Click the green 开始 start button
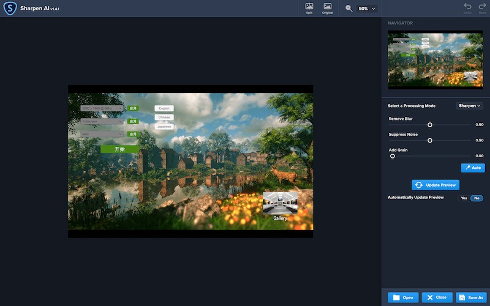490x306 pixels. click(x=119, y=149)
